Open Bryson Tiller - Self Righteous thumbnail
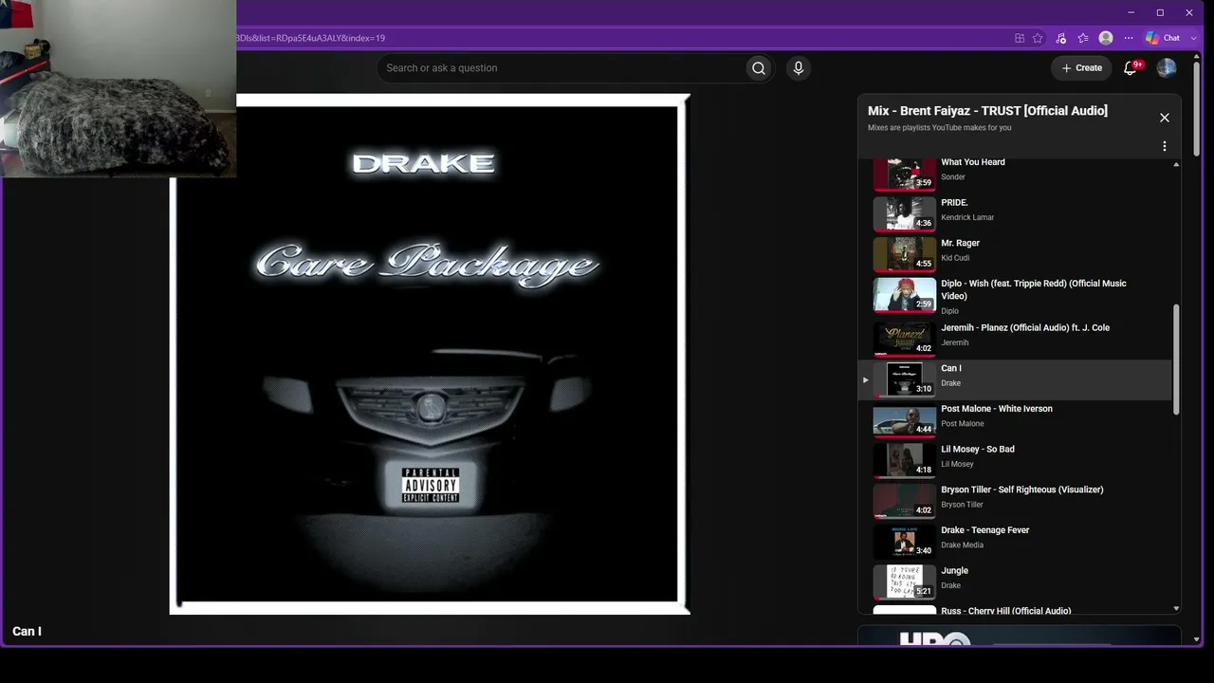The height and width of the screenshot is (683, 1214). pyautogui.click(x=904, y=501)
